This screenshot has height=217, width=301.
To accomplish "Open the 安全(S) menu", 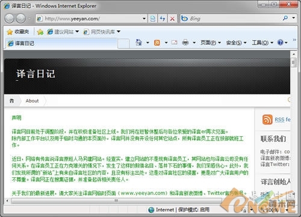I will pyautogui.click(x=236, y=43).
